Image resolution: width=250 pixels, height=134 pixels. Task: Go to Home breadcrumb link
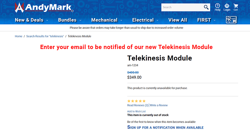(18, 36)
